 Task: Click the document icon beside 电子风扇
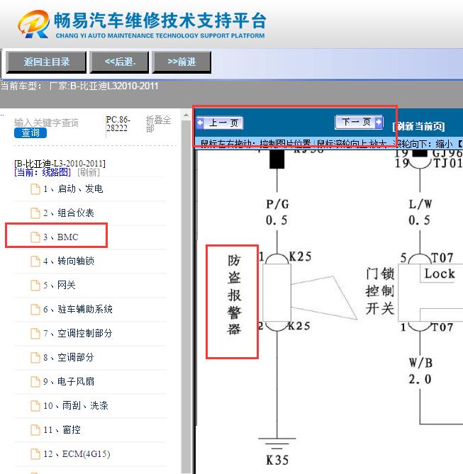(35, 382)
